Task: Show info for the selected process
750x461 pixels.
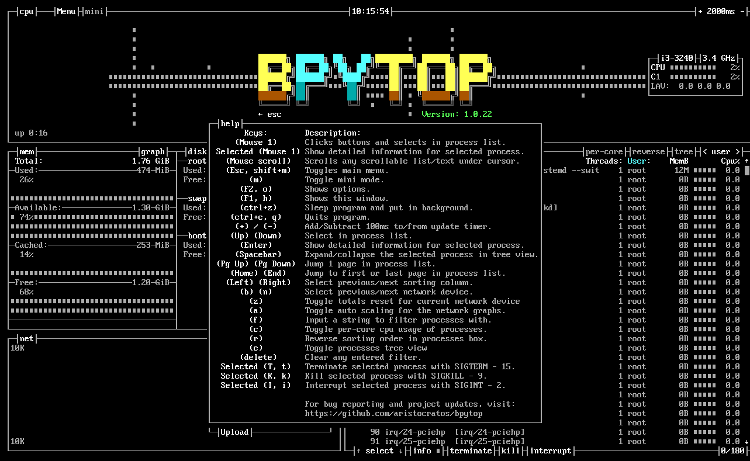Action: [422, 450]
